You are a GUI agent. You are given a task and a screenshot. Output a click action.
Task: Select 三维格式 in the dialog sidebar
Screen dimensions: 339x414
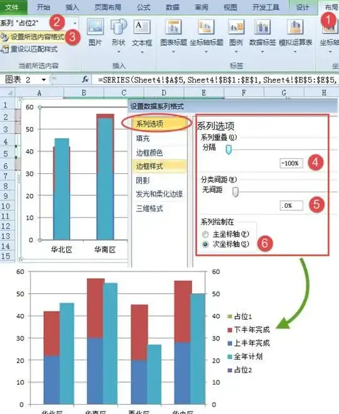(x=149, y=208)
